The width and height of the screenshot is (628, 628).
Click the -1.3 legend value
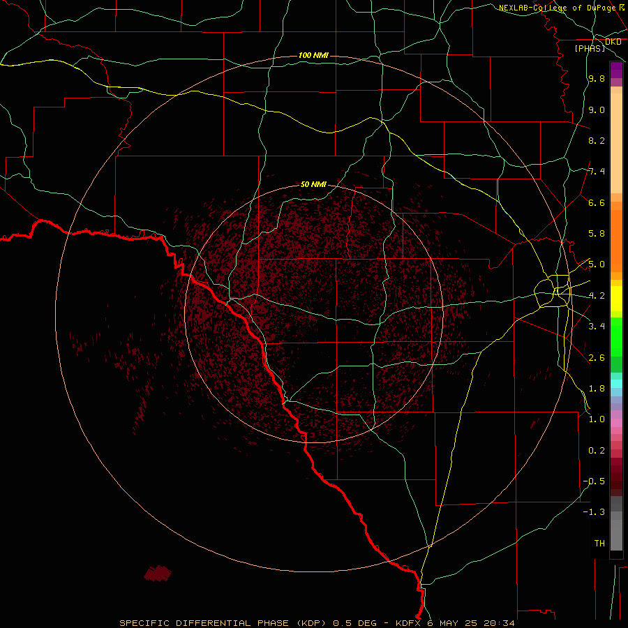click(594, 512)
